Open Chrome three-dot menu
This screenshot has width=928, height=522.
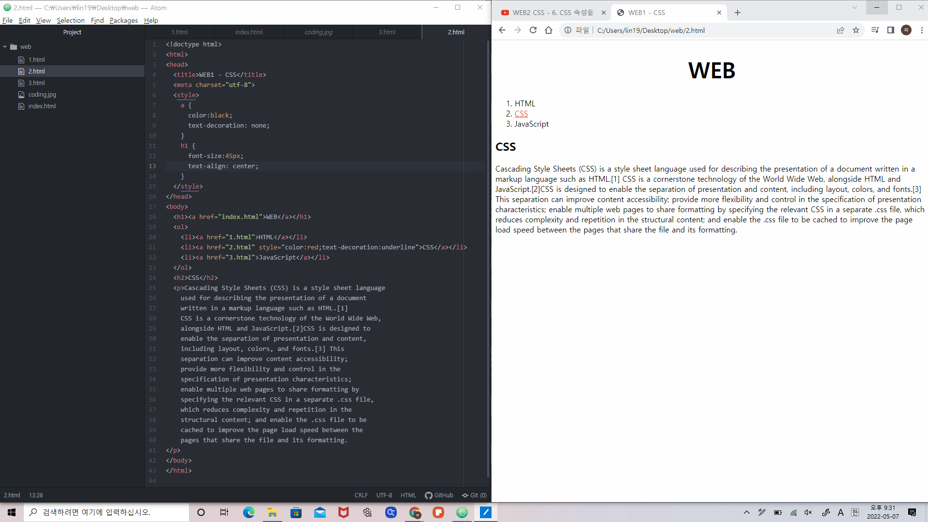[x=922, y=30]
